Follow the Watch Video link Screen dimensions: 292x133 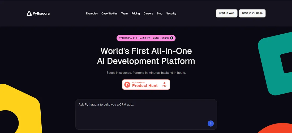pyautogui.click(x=161, y=38)
